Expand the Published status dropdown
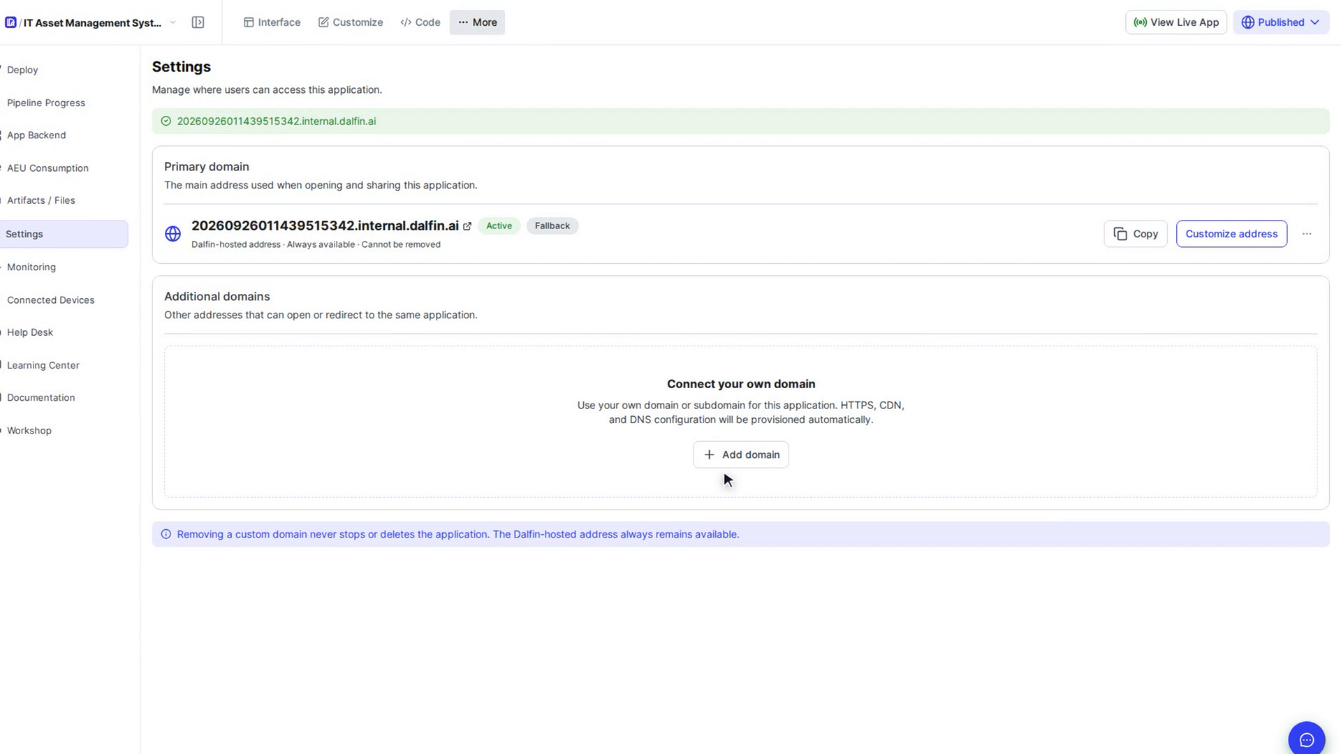1341x754 pixels. click(x=1281, y=22)
